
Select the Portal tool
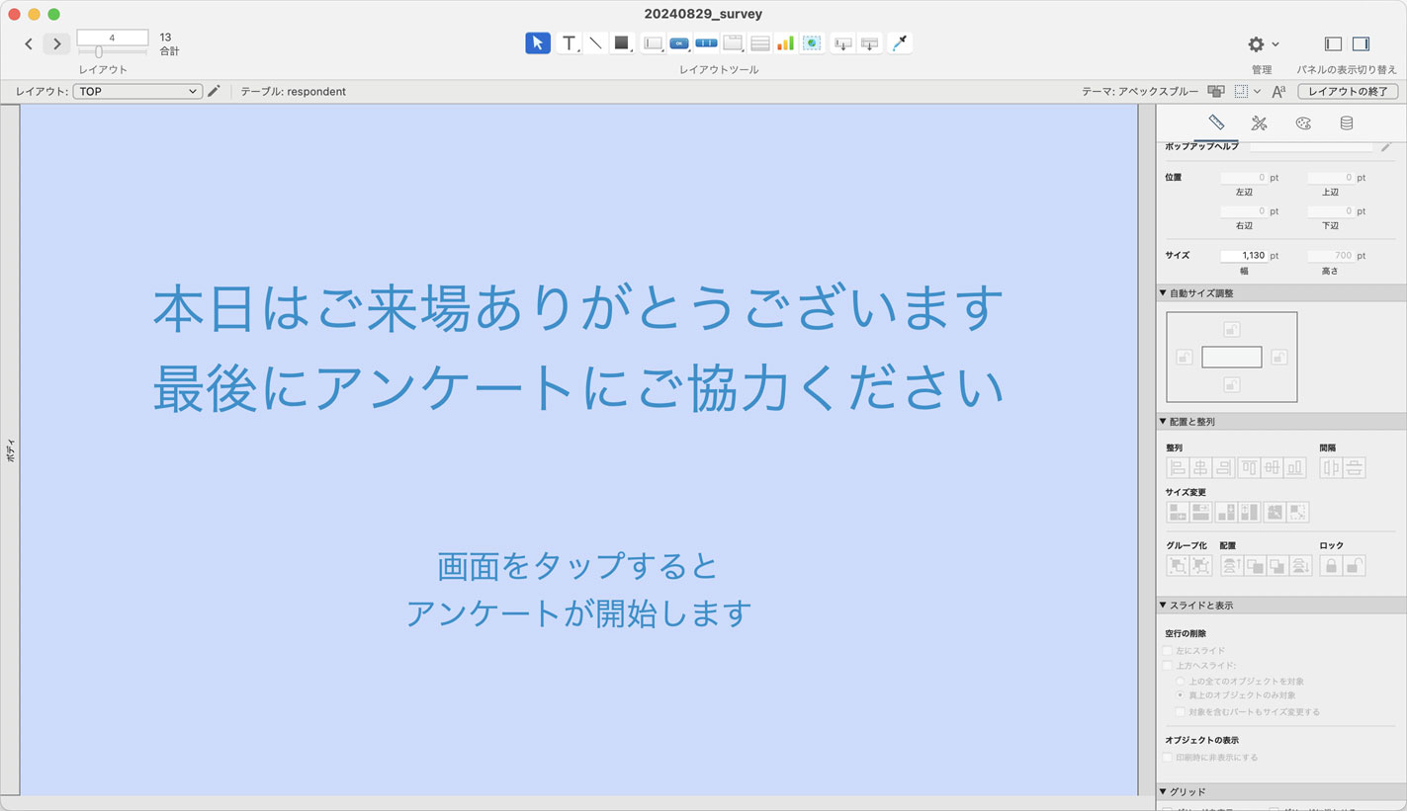(x=759, y=43)
